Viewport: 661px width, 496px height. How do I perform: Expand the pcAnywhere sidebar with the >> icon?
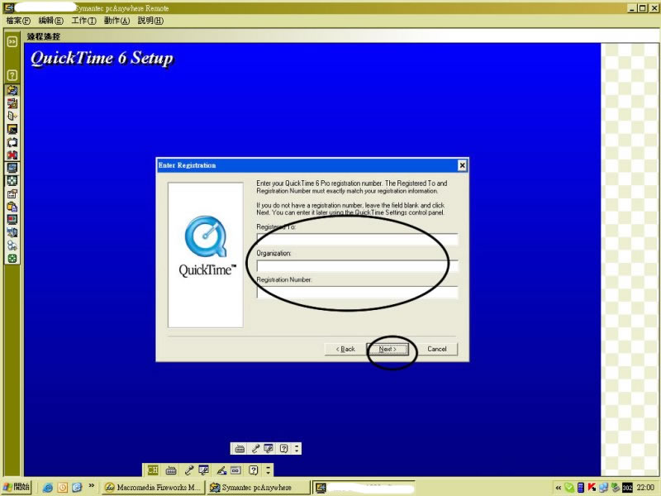click(x=12, y=41)
